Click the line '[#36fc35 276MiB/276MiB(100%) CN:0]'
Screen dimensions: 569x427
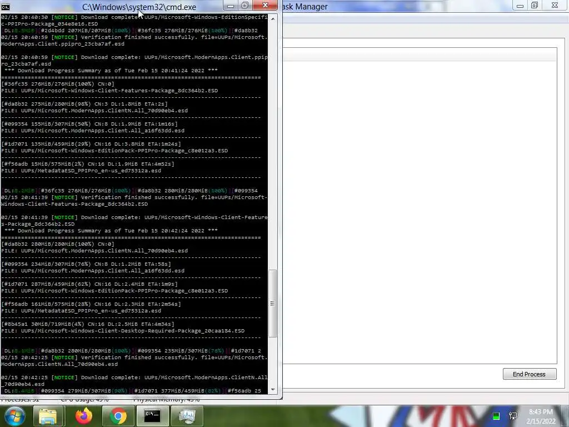tap(58, 84)
